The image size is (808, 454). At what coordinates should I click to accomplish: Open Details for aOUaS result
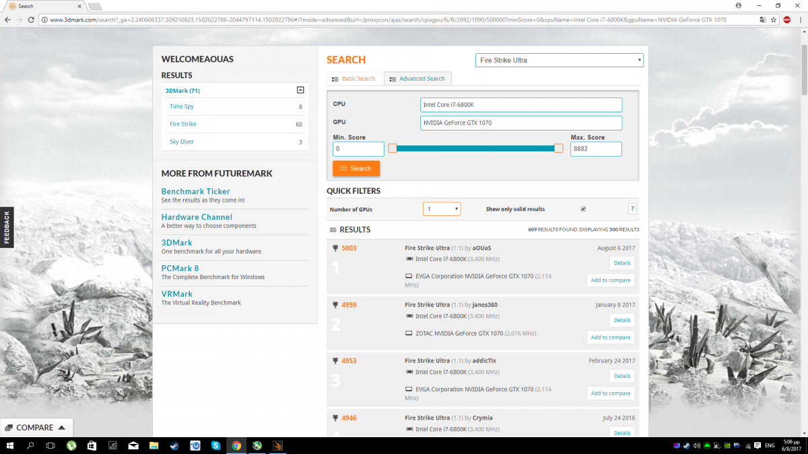(622, 263)
